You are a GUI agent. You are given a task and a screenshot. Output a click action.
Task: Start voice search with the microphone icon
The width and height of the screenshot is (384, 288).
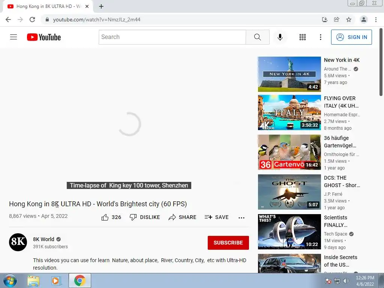280,37
